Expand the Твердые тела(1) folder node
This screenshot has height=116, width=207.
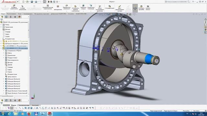click(x=4, y=58)
